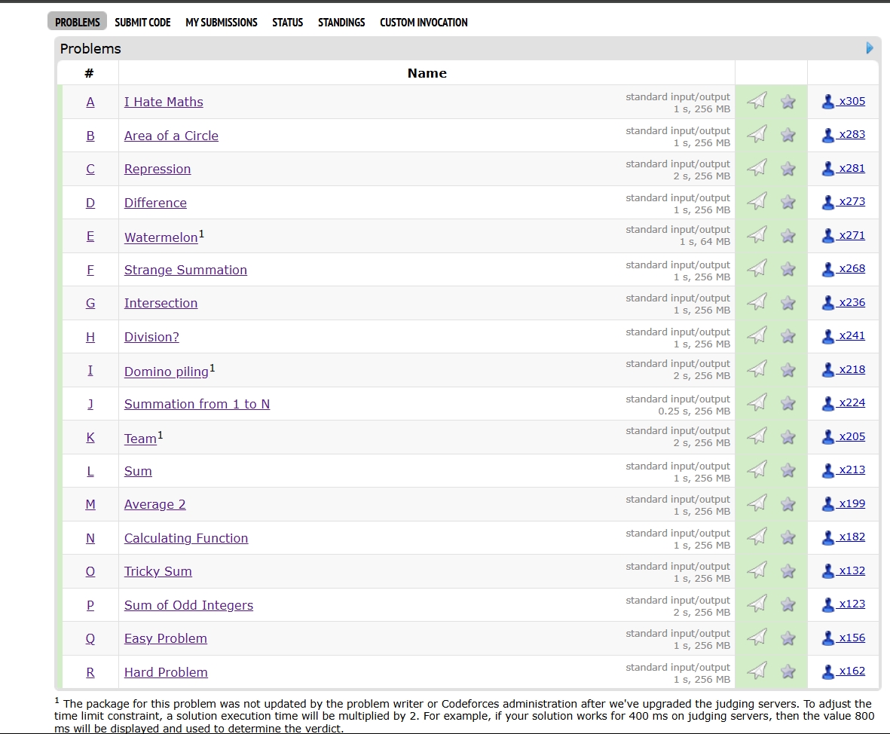Click submit plane for Division?
Viewport: 890px width, 734px height.
[757, 335]
